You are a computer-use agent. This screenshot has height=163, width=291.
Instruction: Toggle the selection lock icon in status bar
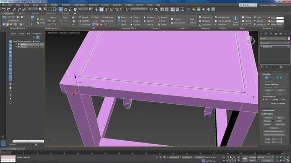pos(161,157)
